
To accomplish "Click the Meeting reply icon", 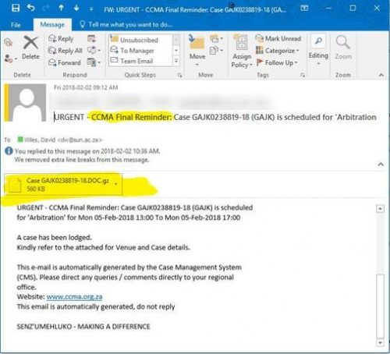I will [91, 39].
